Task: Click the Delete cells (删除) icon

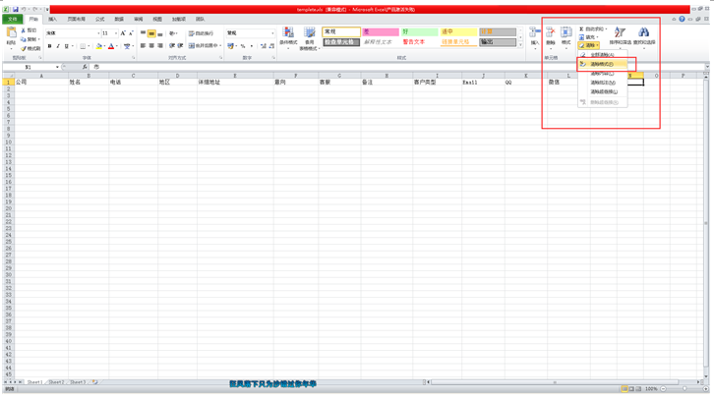Action: coord(551,35)
